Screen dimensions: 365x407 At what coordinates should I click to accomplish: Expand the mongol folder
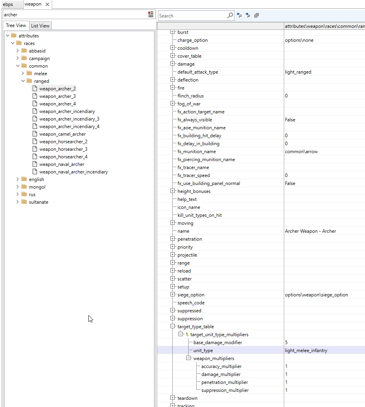tap(18, 187)
